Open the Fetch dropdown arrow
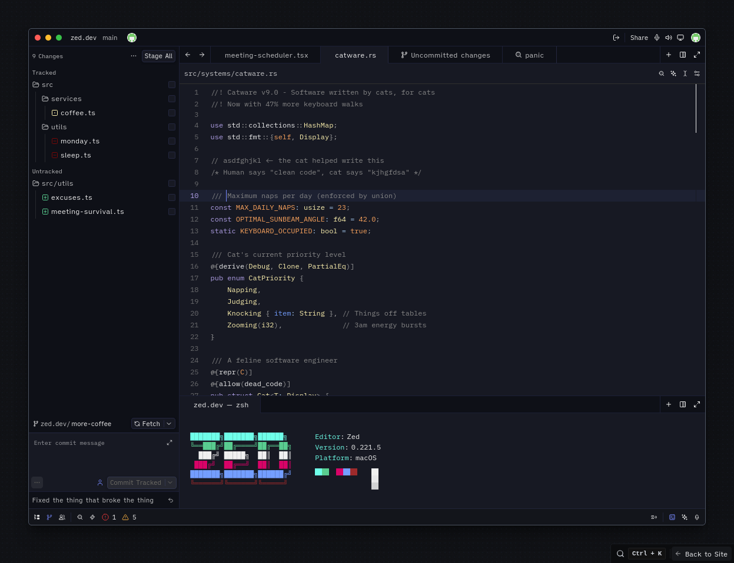The image size is (734, 563). click(x=169, y=423)
